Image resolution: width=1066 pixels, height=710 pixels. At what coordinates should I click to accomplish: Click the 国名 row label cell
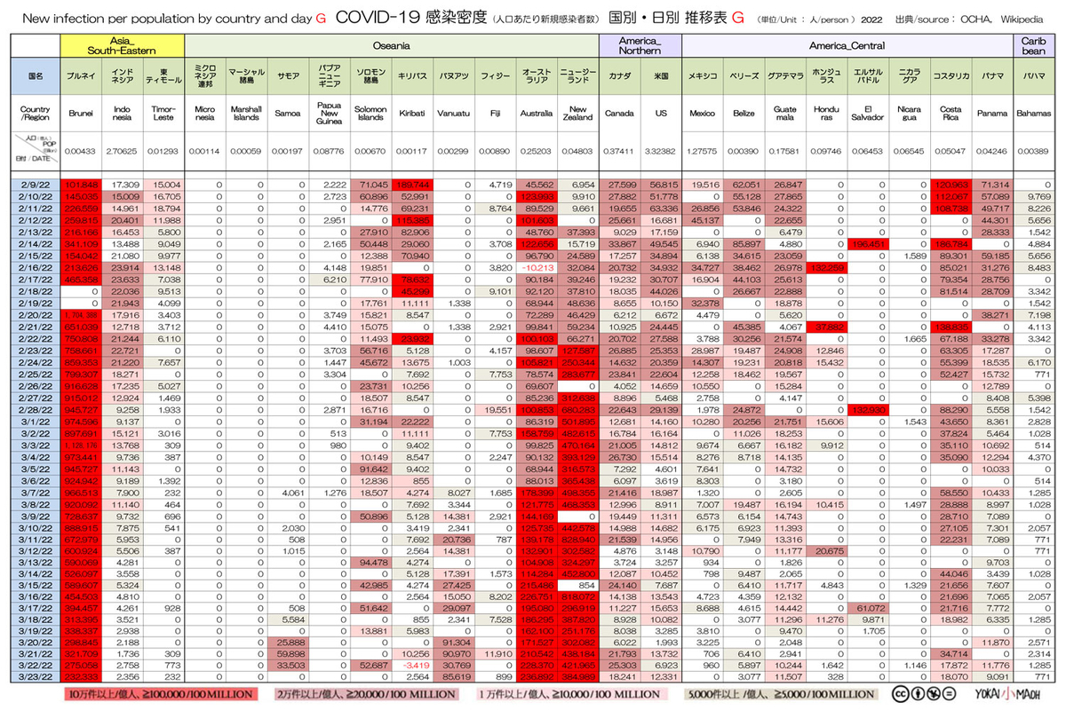(36, 77)
